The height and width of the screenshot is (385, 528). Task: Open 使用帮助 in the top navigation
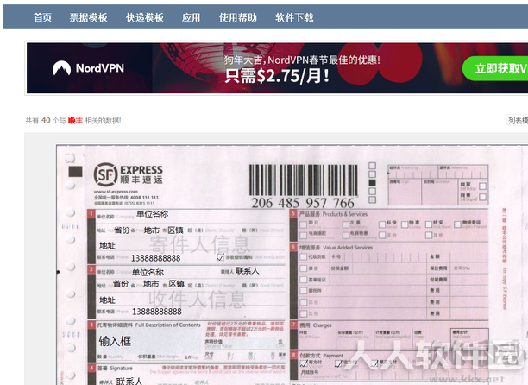pyautogui.click(x=238, y=17)
